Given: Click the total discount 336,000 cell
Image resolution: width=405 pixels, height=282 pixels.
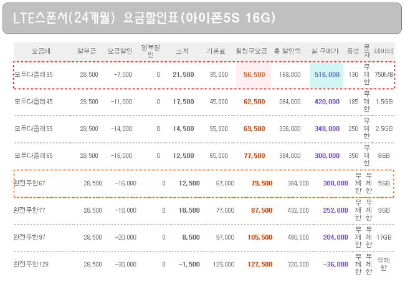Looking at the screenshot, I should [290, 129].
